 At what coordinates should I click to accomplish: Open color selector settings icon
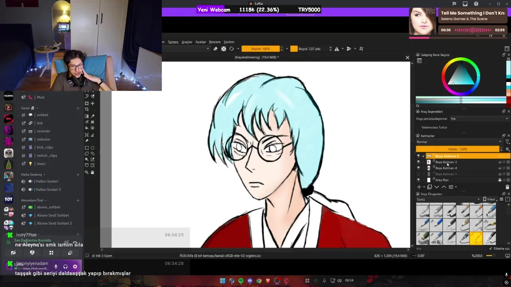[x=419, y=61]
